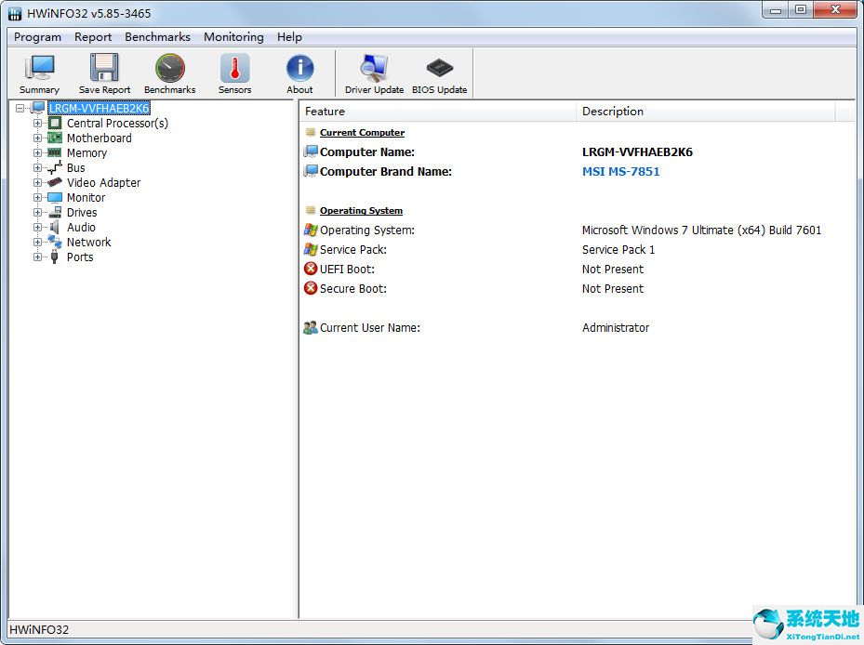The width and height of the screenshot is (864, 645).
Task: Click the UEFI Boot red X icon
Action: [x=311, y=269]
